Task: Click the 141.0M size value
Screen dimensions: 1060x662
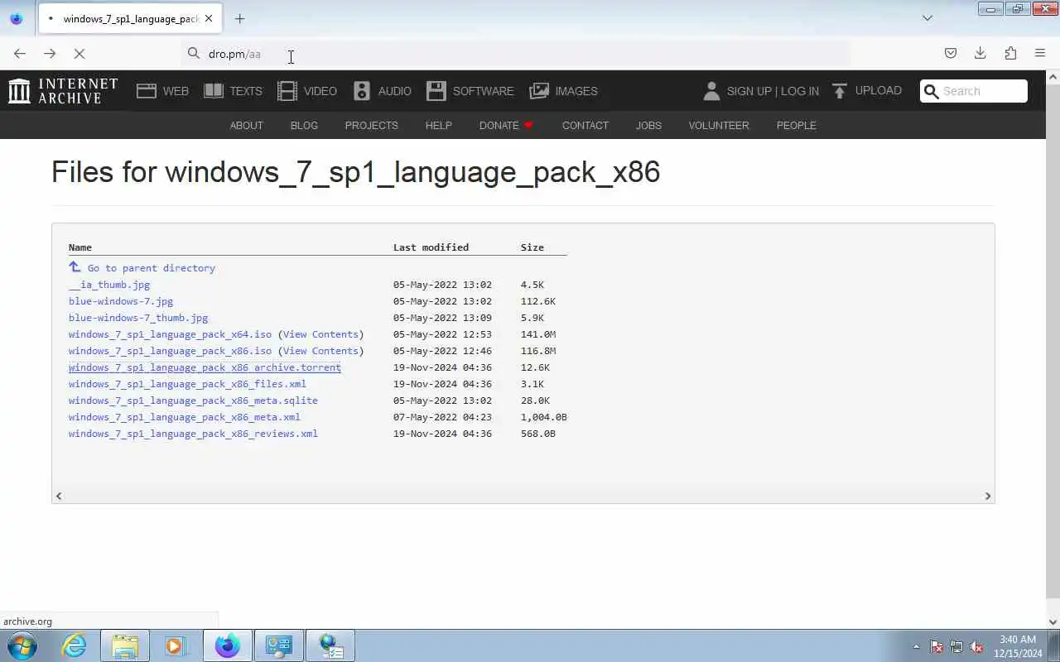Action: tap(538, 334)
